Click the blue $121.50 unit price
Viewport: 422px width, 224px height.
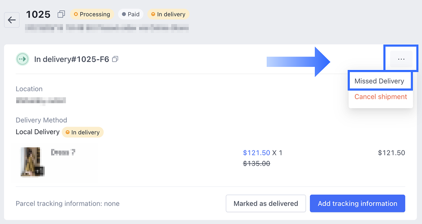[x=257, y=153]
